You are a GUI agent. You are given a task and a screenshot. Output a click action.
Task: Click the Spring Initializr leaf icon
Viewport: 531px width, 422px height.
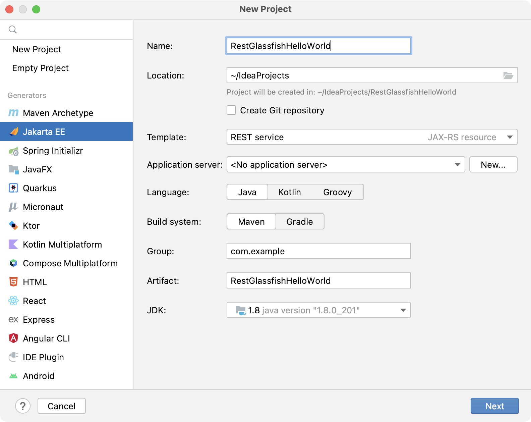tap(13, 151)
